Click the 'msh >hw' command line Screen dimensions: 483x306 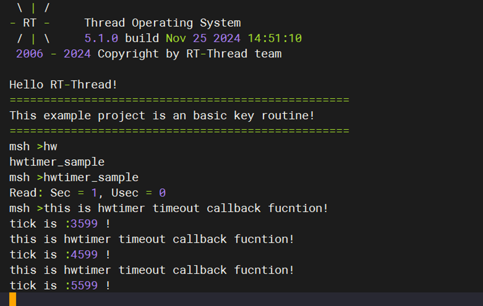(x=34, y=146)
